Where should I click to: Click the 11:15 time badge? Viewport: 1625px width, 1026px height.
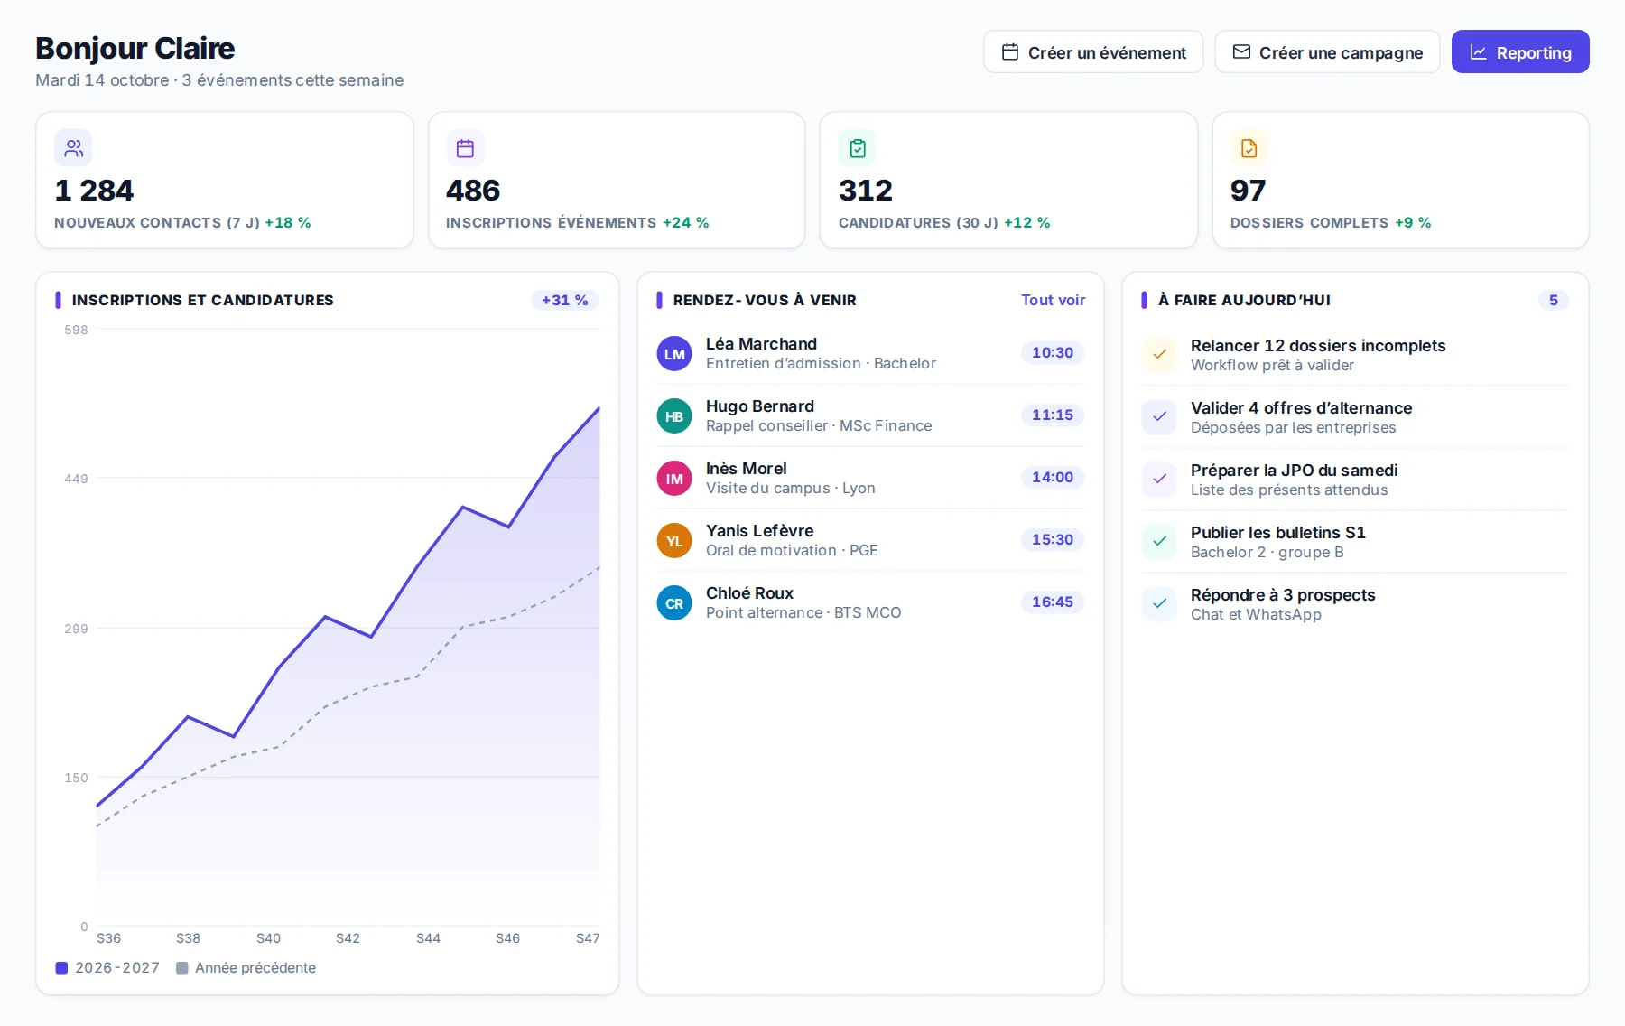(1053, 415)
